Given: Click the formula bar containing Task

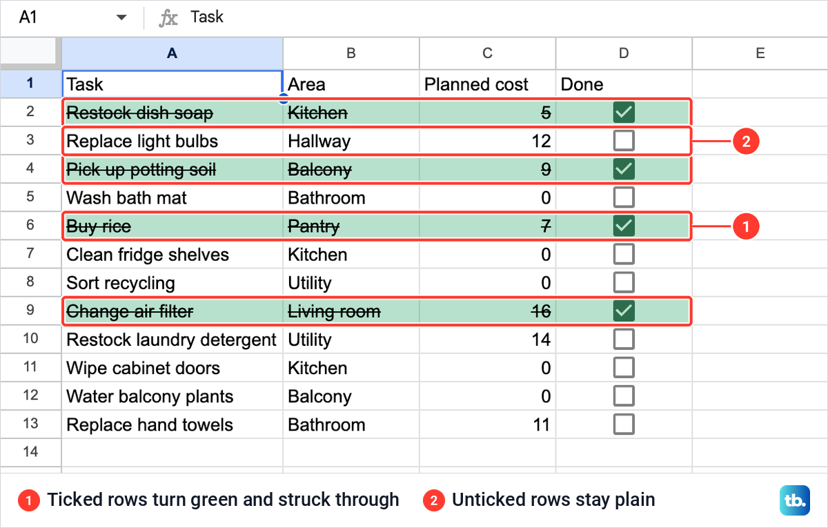Looking at the screenshot, I should (507, 18).
